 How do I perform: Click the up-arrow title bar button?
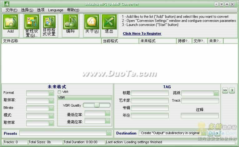(x=227, y=4)
